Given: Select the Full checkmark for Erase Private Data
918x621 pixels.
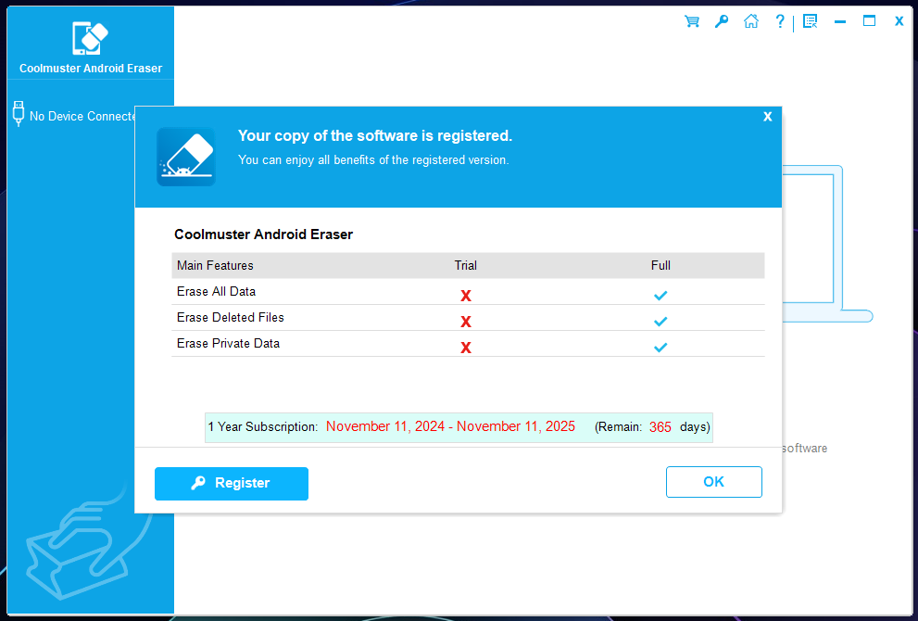Looking at the screenshot, I should [660, 348].
